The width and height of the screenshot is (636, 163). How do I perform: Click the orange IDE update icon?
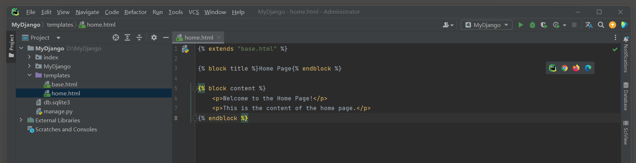click(613, 25)
